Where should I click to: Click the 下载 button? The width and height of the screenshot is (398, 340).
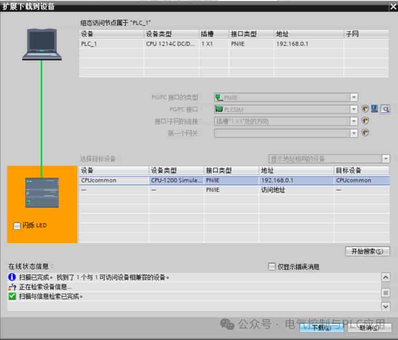click(322, 328)
